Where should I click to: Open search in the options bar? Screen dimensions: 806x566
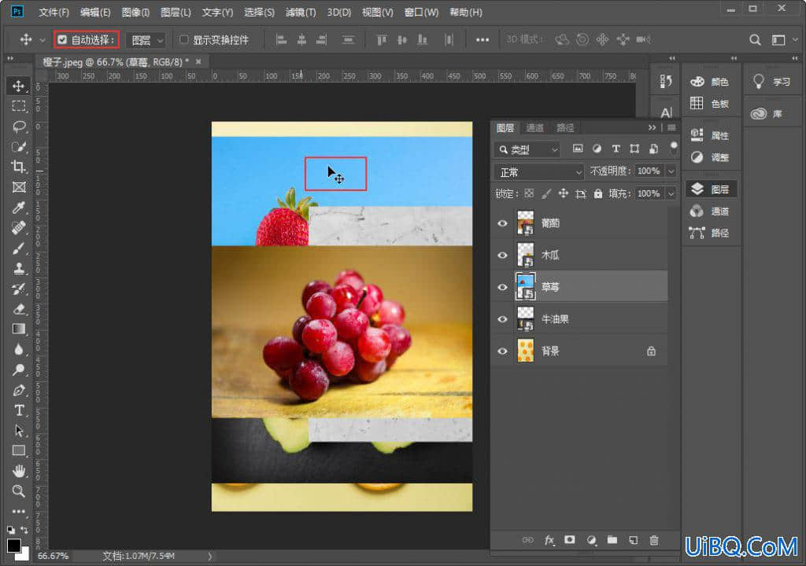pyautogui.click(x=755, y=39)
